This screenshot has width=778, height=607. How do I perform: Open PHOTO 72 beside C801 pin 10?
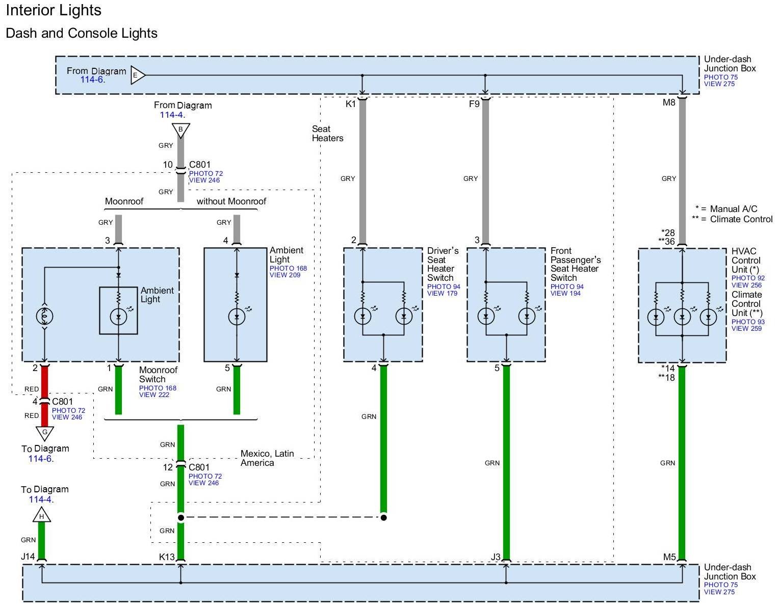click(206, 174)
